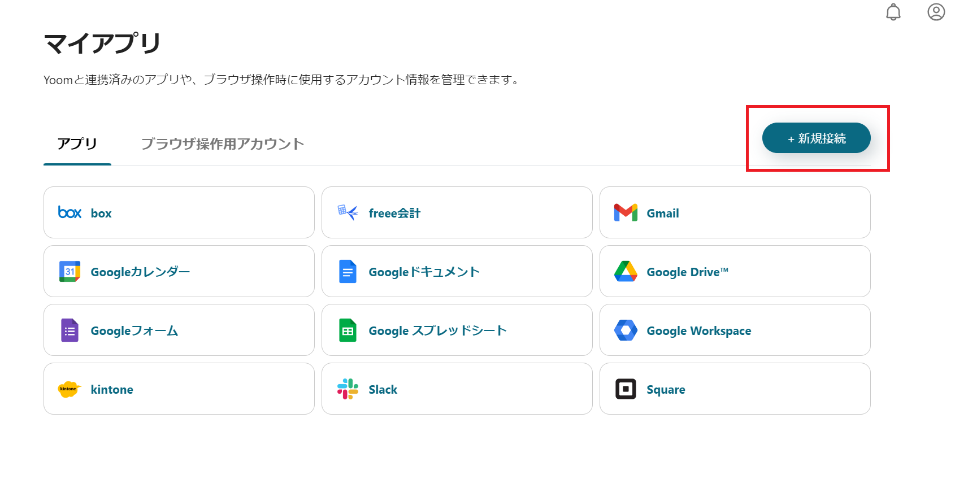Click the Google Drive triangle icon
955x492 pixels.
pyautogui.click(x=626, y=271)
